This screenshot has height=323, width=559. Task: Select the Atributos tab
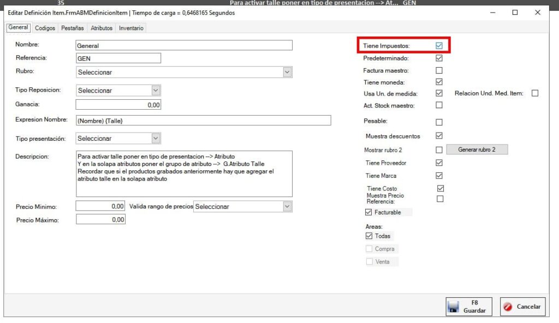coord(102,28)
